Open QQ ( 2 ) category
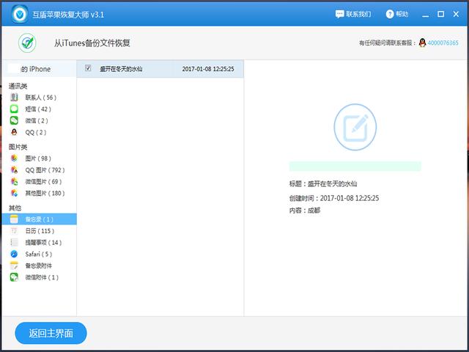 tap(36, 132)
